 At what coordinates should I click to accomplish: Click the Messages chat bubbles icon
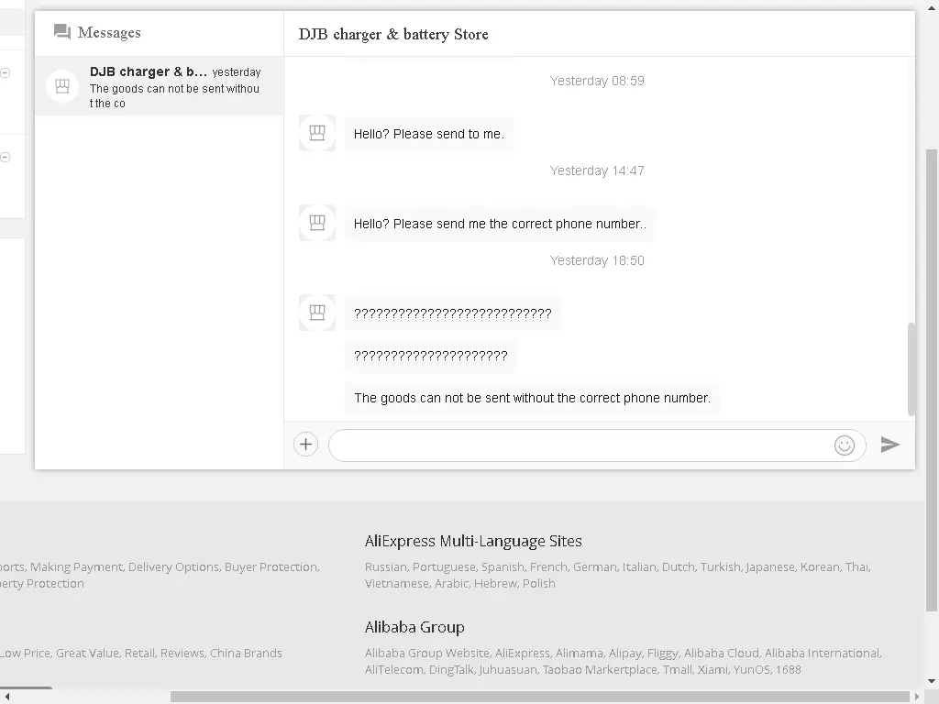(62, 32)
